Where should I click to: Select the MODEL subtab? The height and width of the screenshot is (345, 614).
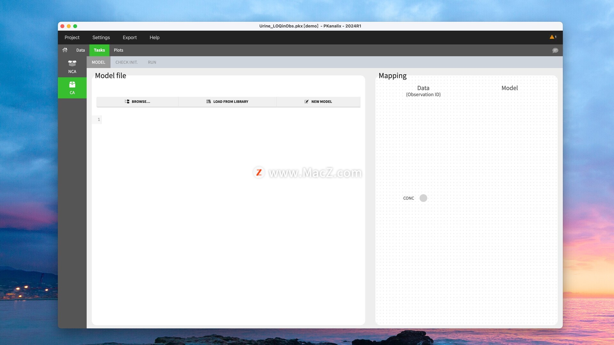click(x=98, y=62)
